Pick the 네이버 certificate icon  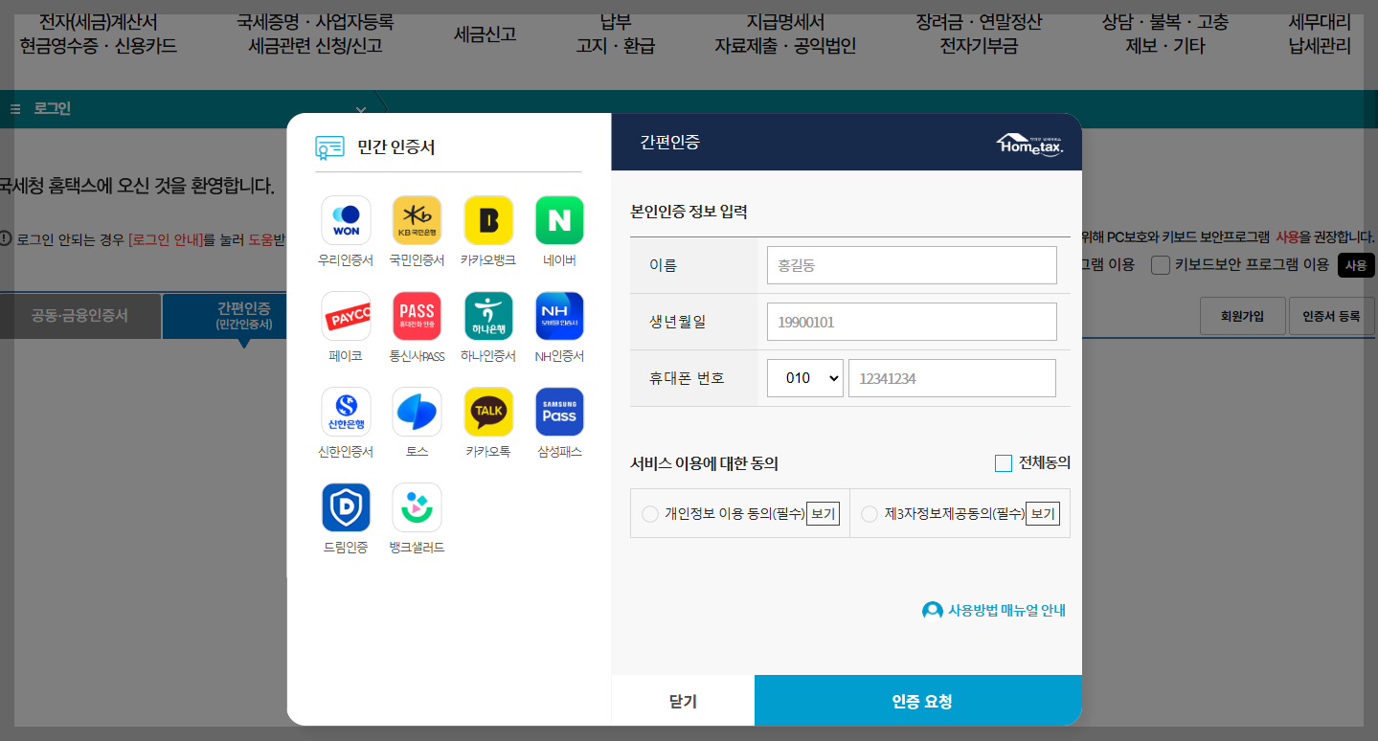click(x=559, y=220)
